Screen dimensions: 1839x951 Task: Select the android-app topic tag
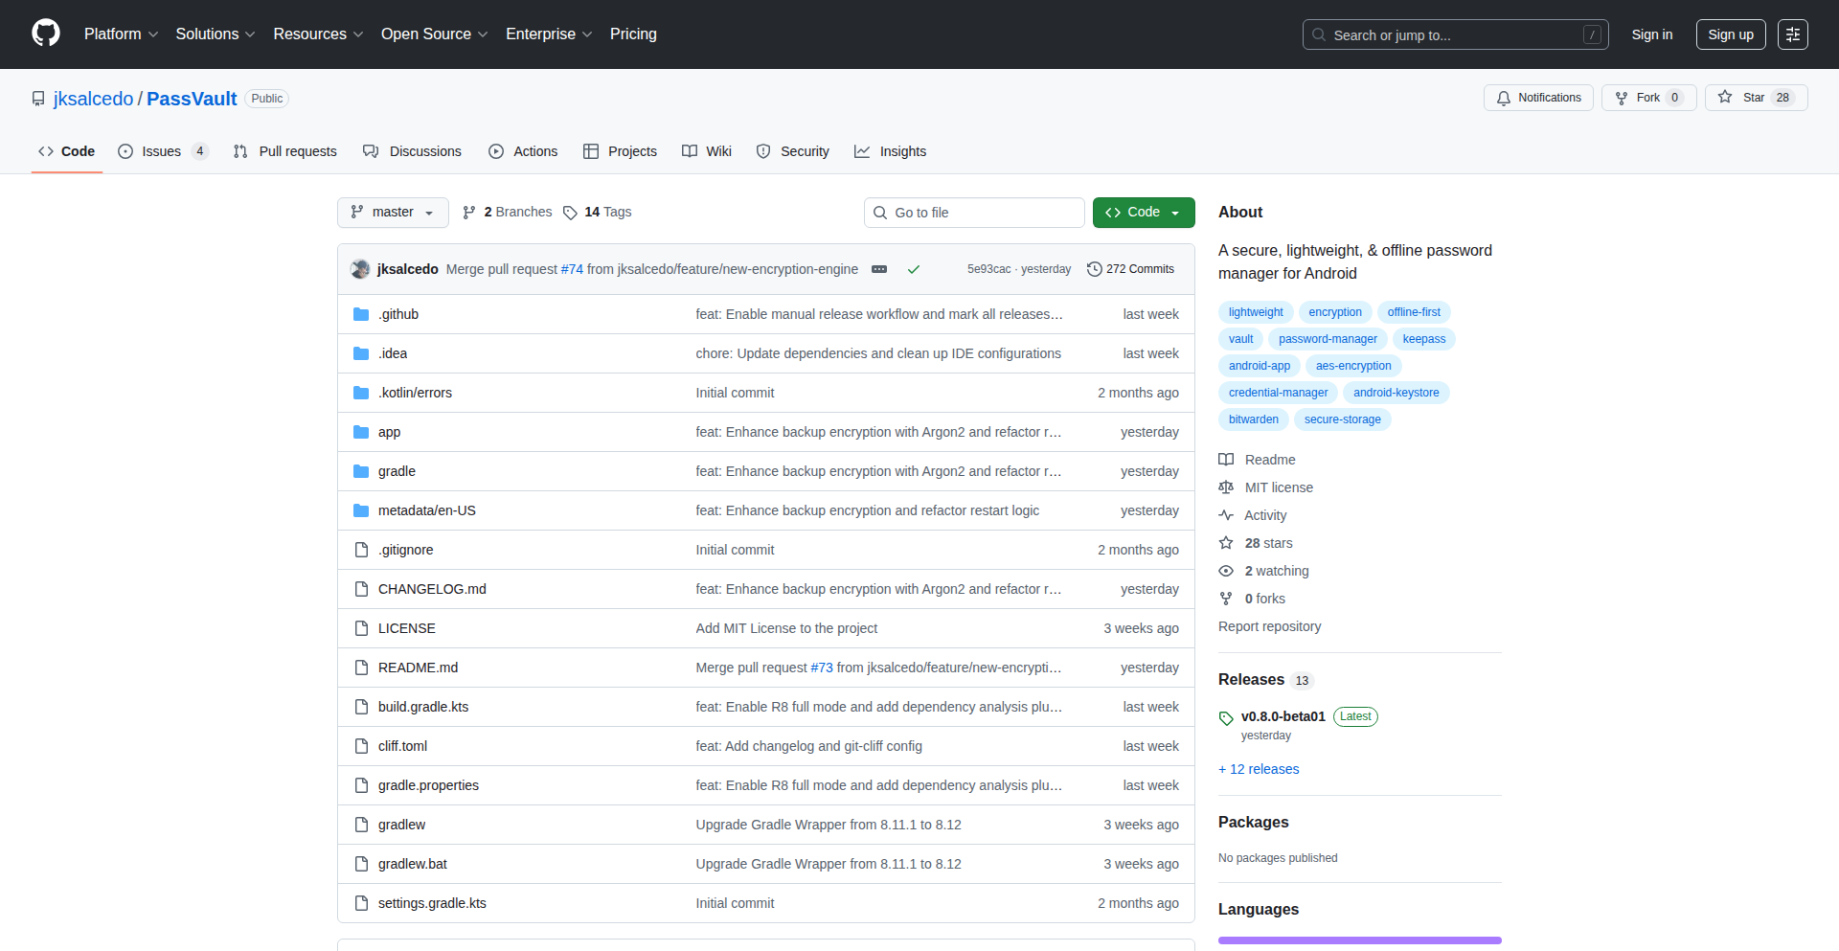click(1259, 365)
